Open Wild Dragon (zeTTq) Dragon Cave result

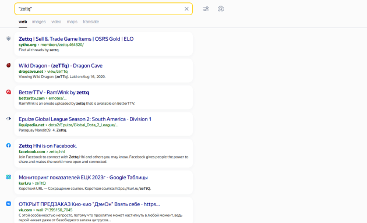coord(61,66)
